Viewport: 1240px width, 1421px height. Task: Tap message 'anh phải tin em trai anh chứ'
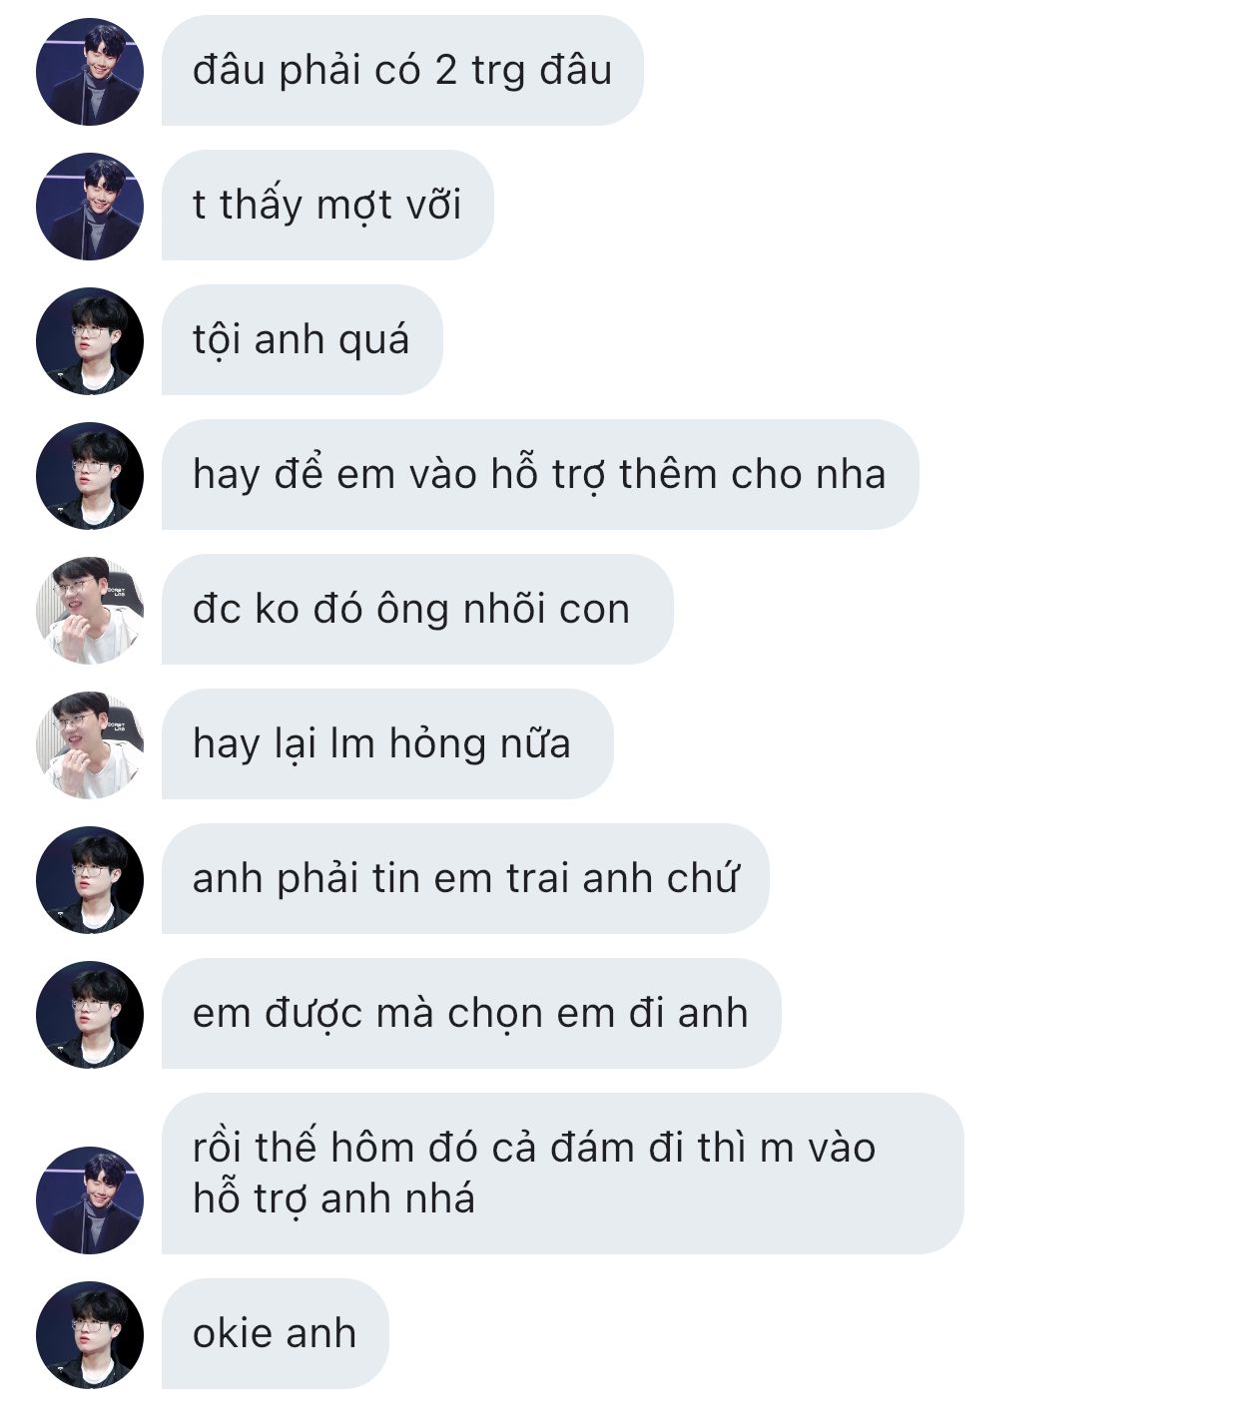[465, 879]
